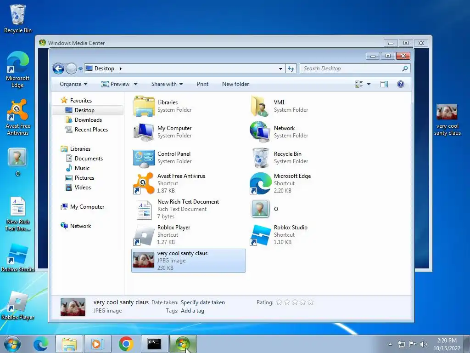Open the Preview dropdown arrow
Image resolution: width=470 pixels, height=353 pixels.
[x=135, y=85]
